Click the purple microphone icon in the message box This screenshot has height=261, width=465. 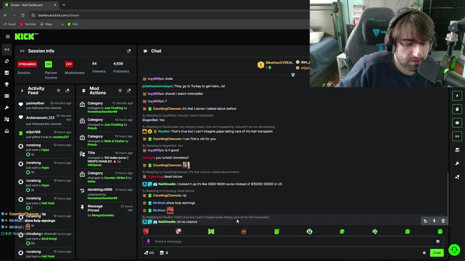[148, 241]
